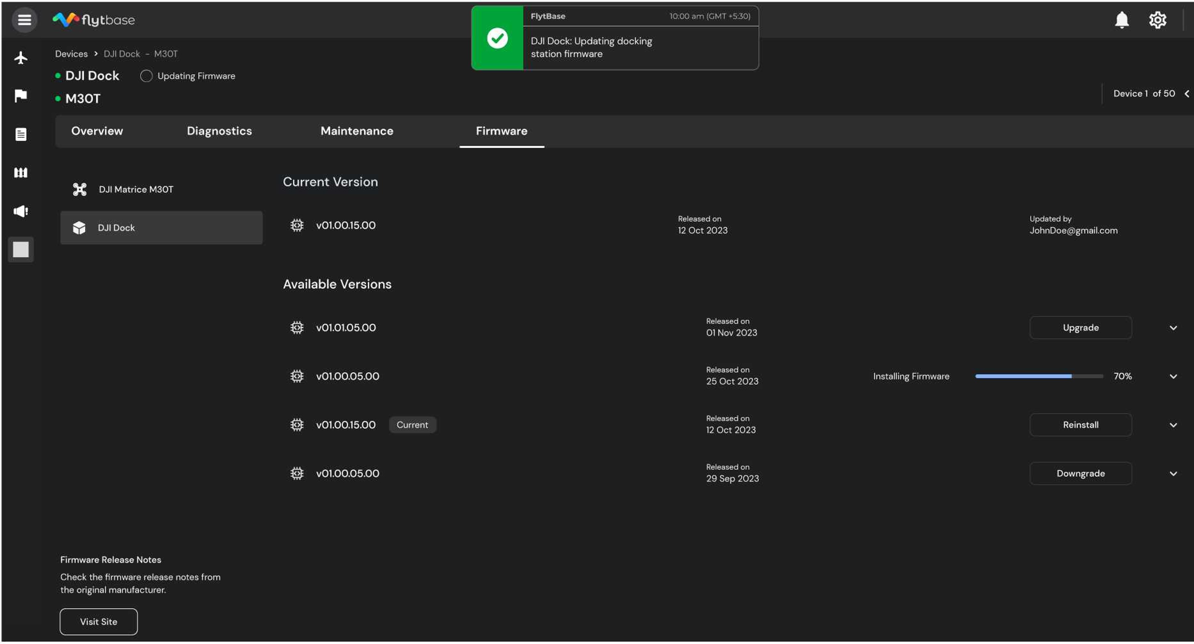Click the firmware installation progress bar
1194x644 pixels.
click(x=1039, y=377)
